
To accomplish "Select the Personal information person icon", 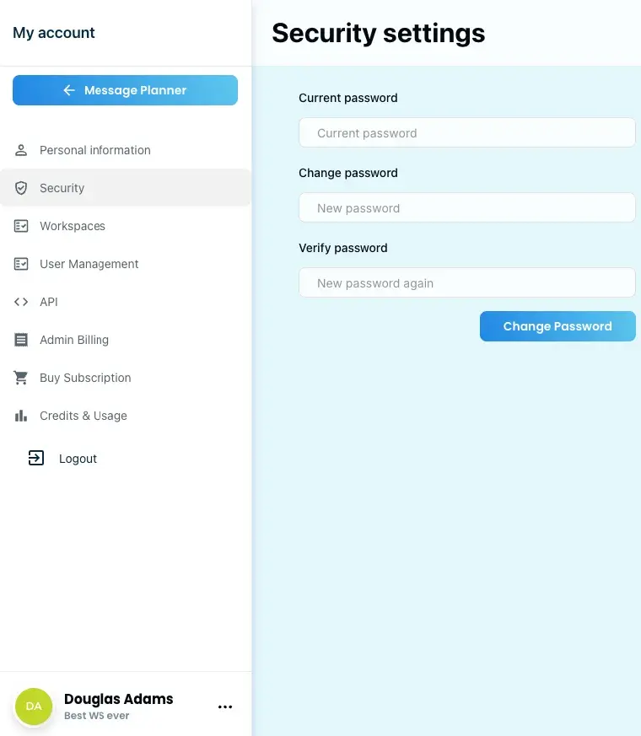I will coord(20,149).
